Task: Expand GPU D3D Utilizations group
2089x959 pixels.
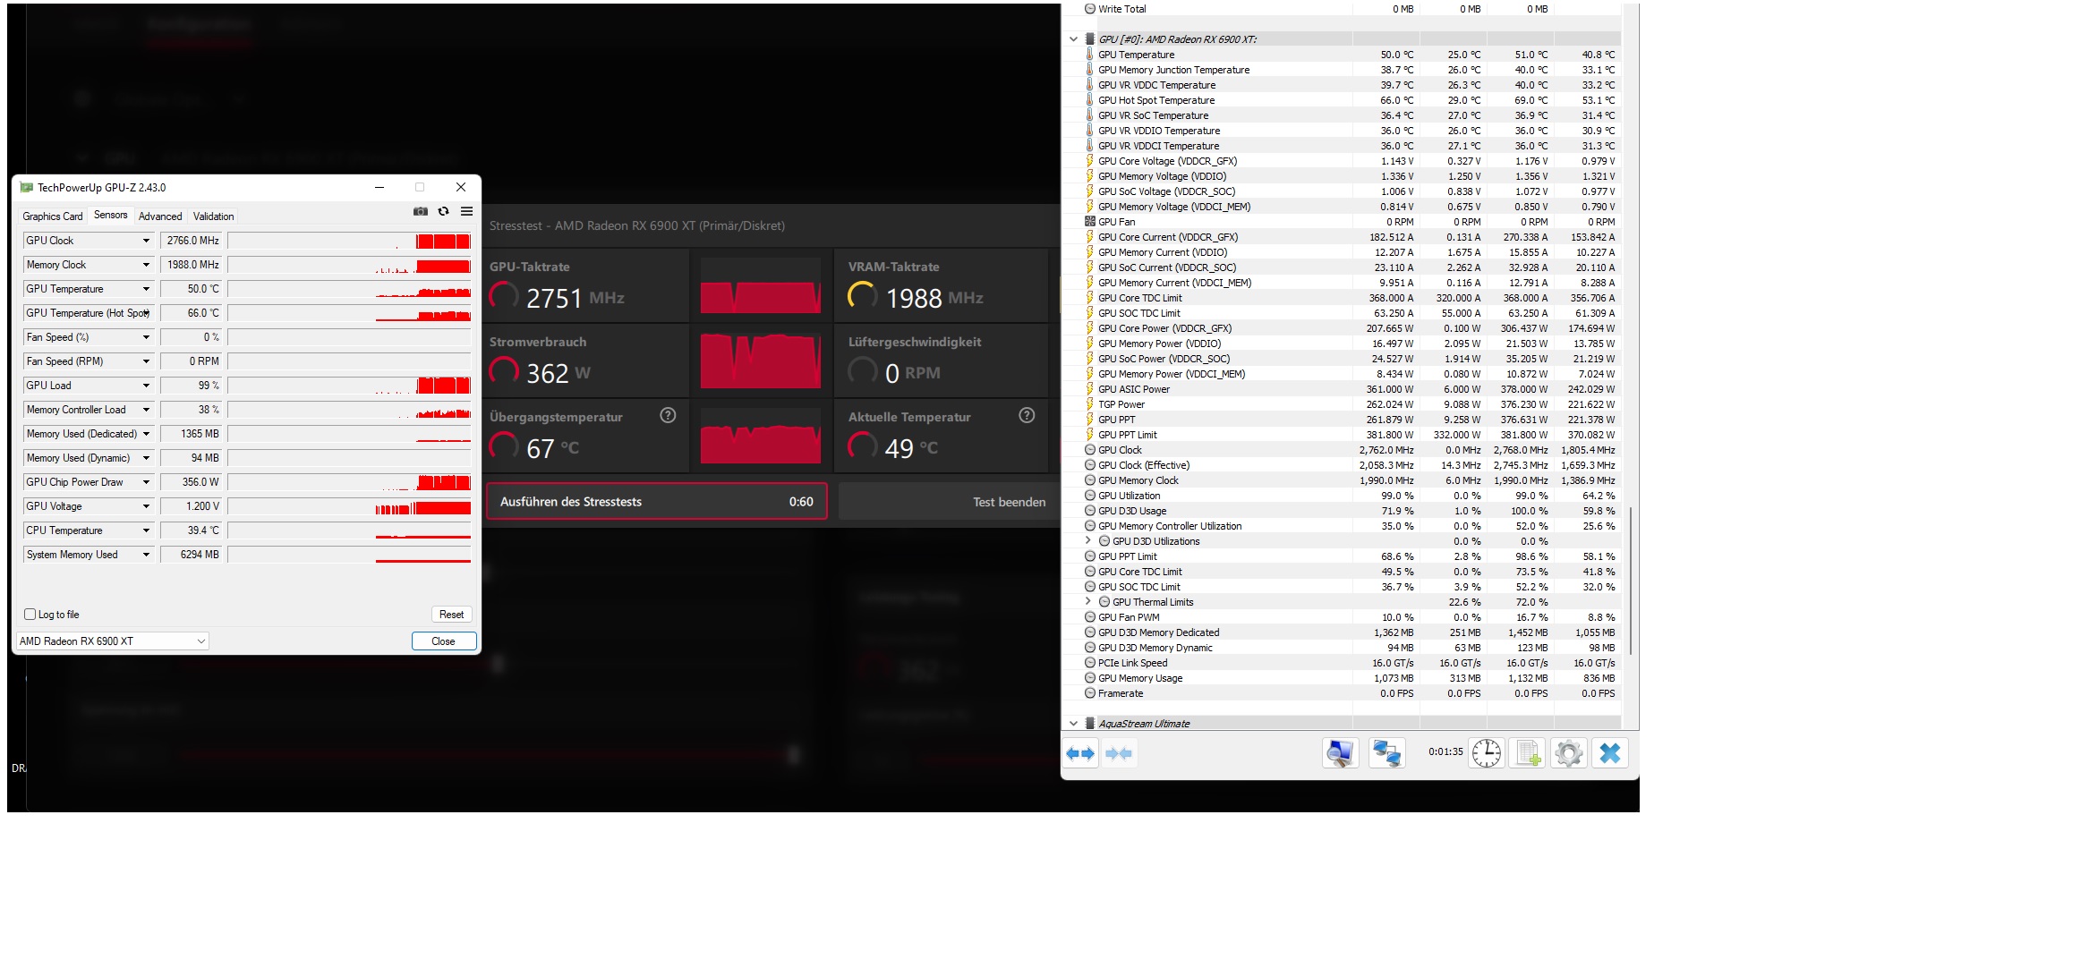Action: pyautogui.click(x=1088, y=541)
